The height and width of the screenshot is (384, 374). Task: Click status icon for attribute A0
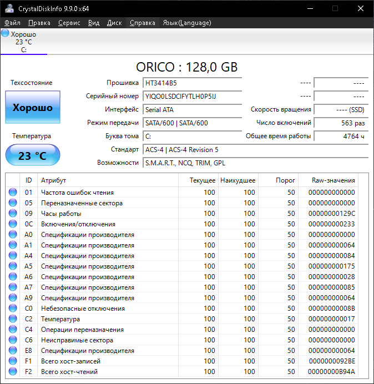(x=13, y=234)
